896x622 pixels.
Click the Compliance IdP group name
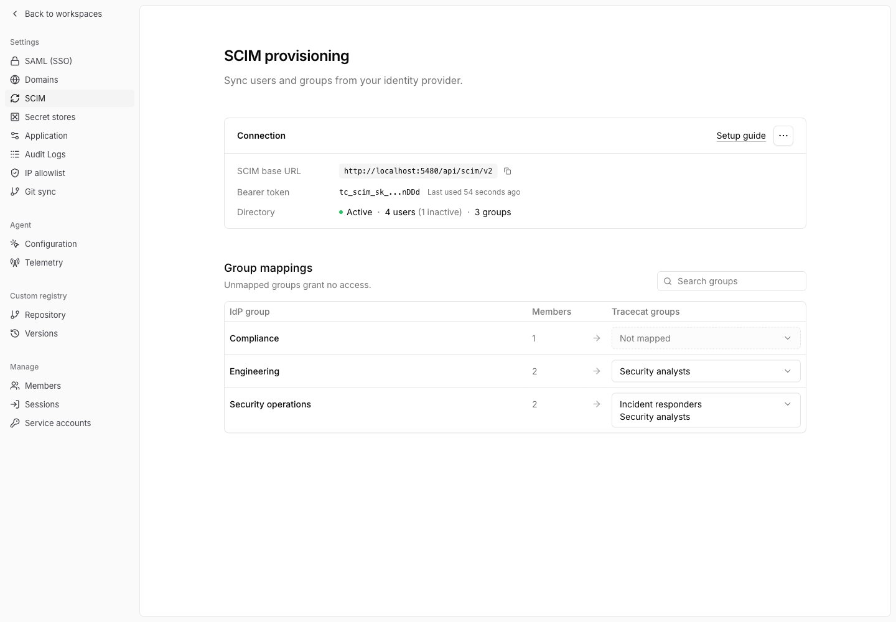pos(254,338)
